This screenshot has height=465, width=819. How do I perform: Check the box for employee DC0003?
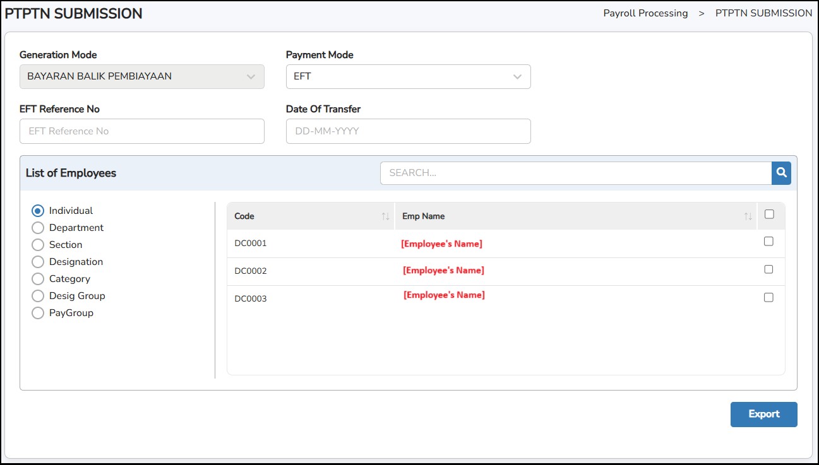click(x=768, y=297)
